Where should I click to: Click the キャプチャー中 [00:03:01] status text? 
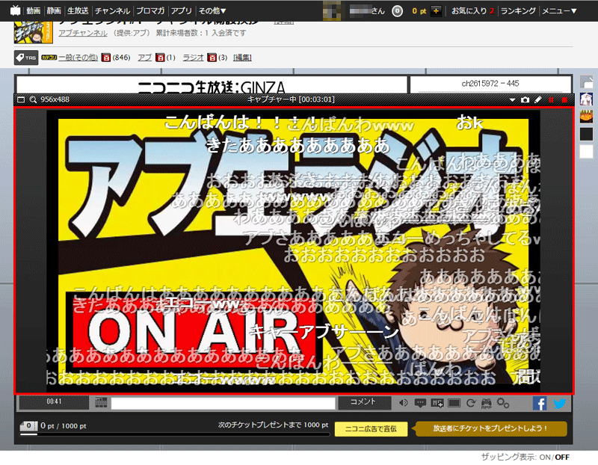(291, 99)
